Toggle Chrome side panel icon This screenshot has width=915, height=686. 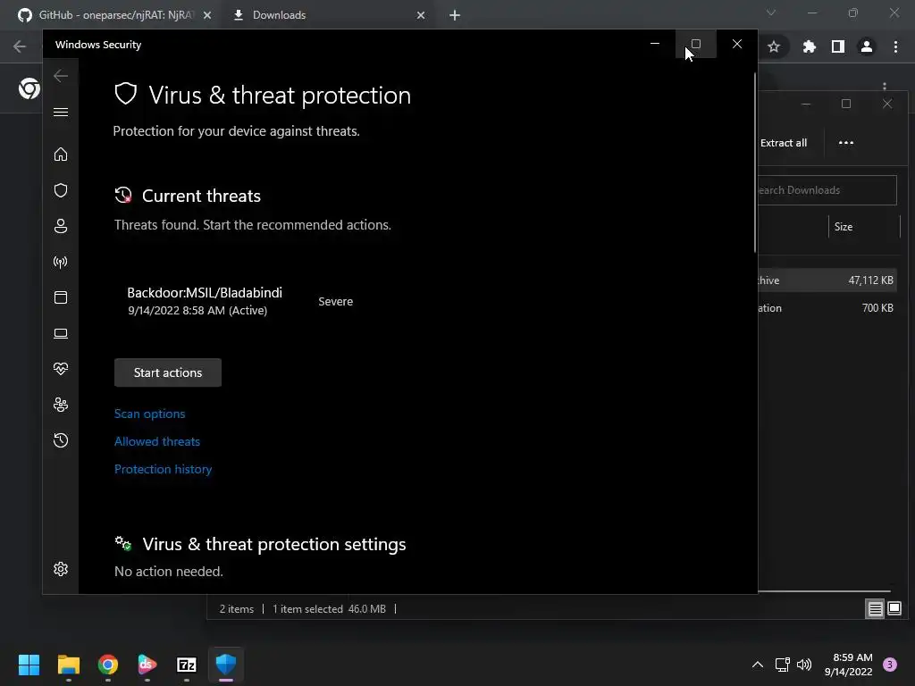837,46
